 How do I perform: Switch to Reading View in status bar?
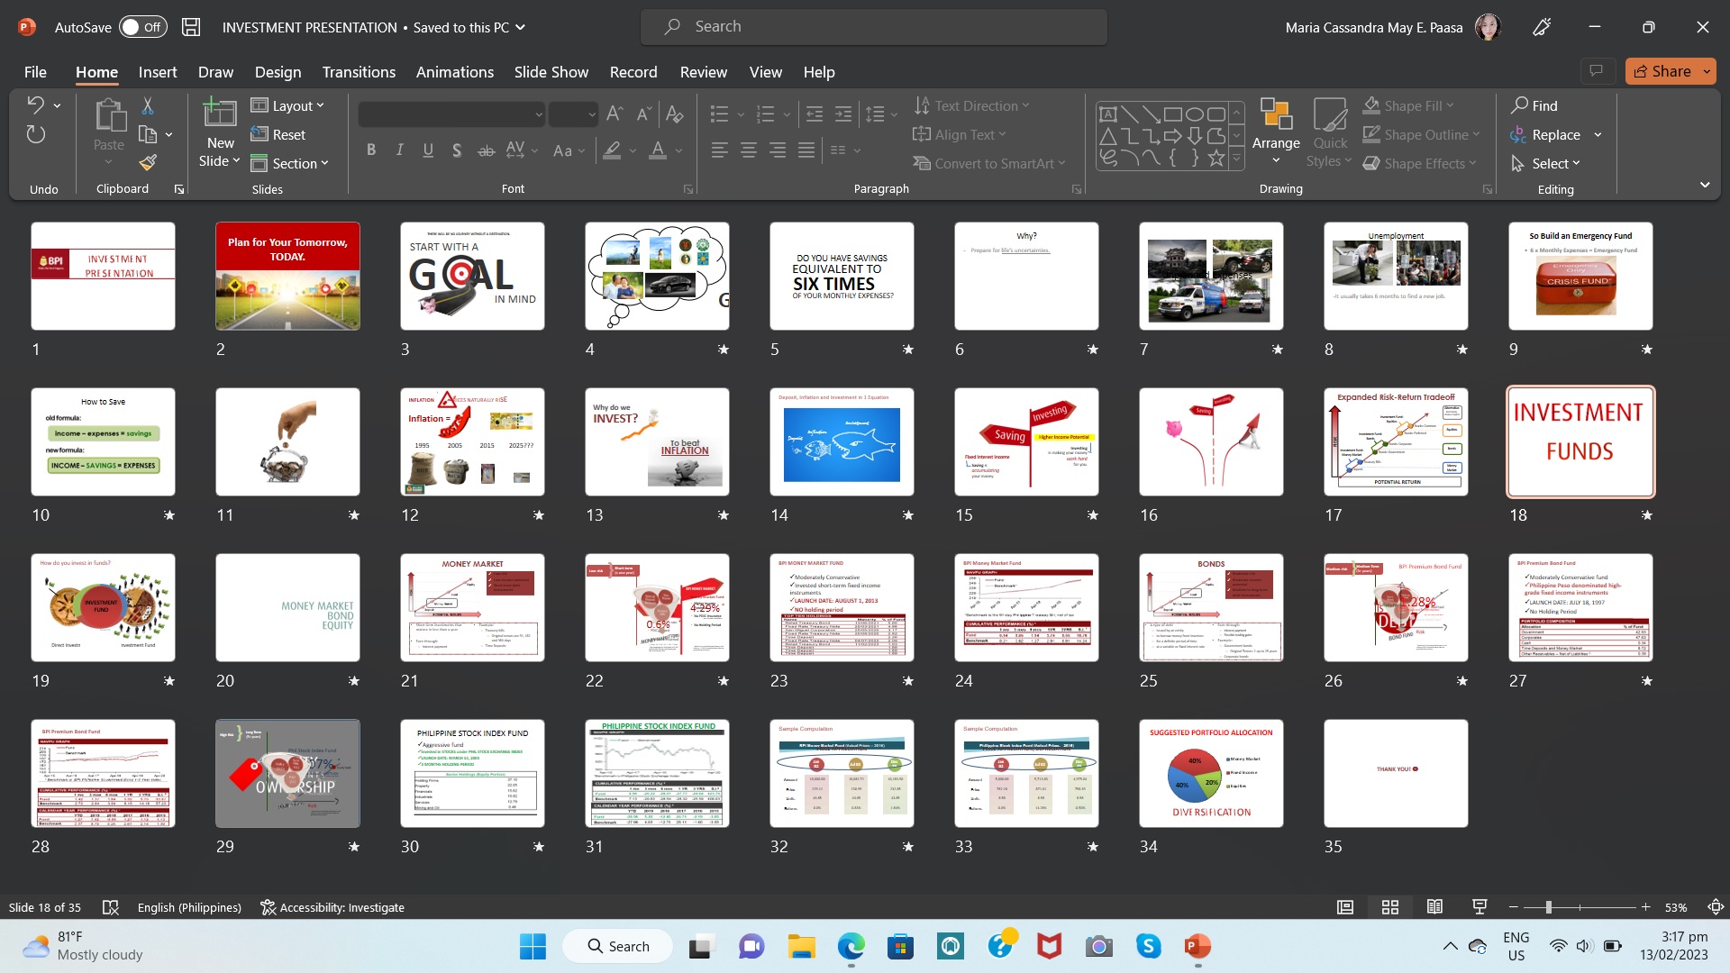click(x=1434, y=907)
